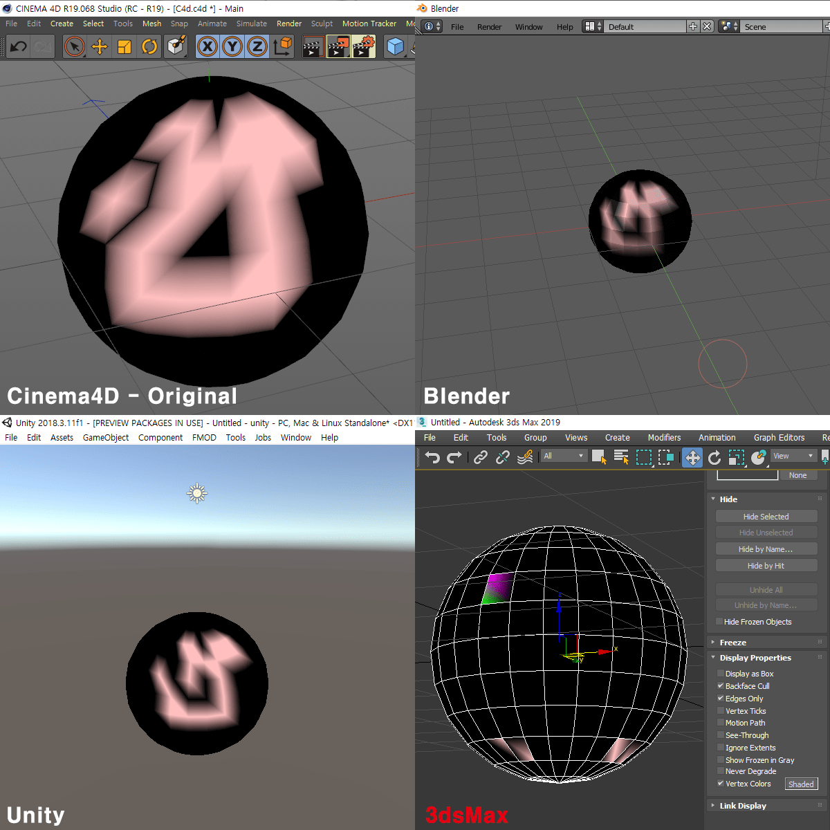Uncheck the Vertex Colors checkbox

pos(721,783)
